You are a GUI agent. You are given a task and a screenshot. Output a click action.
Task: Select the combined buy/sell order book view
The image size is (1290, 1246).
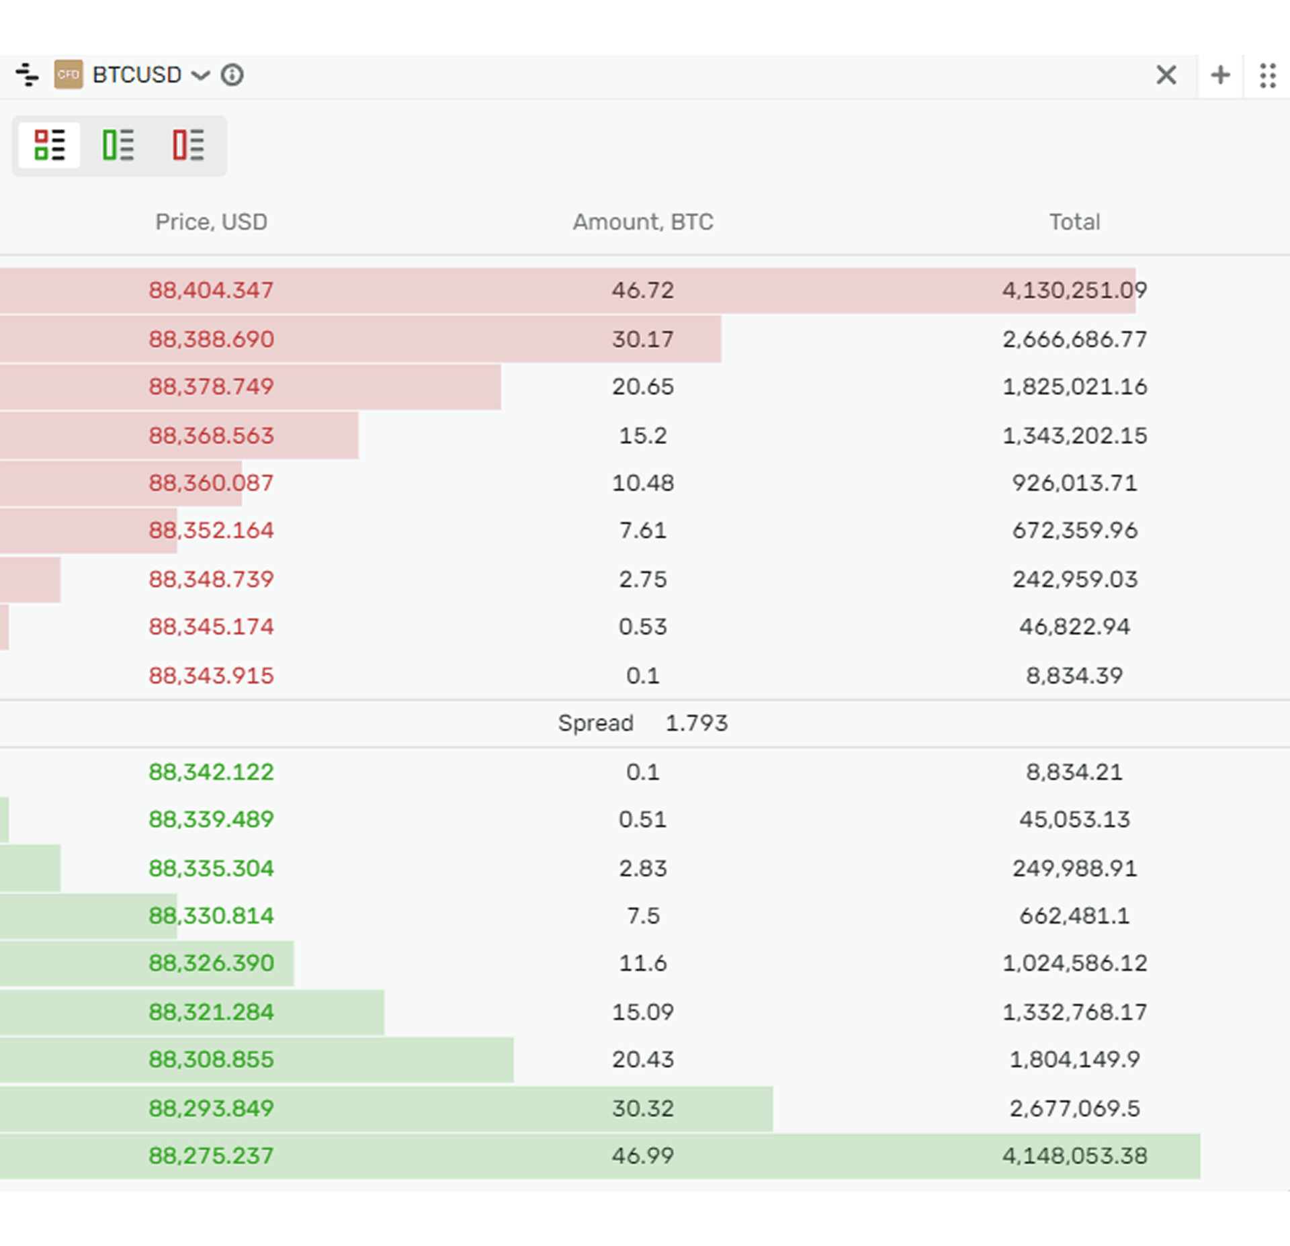pyautogui.click(x=50, y=145)
